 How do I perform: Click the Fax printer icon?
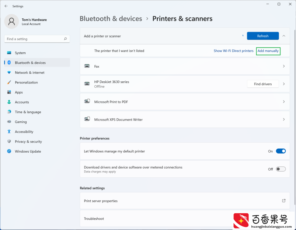click(87, 66)
